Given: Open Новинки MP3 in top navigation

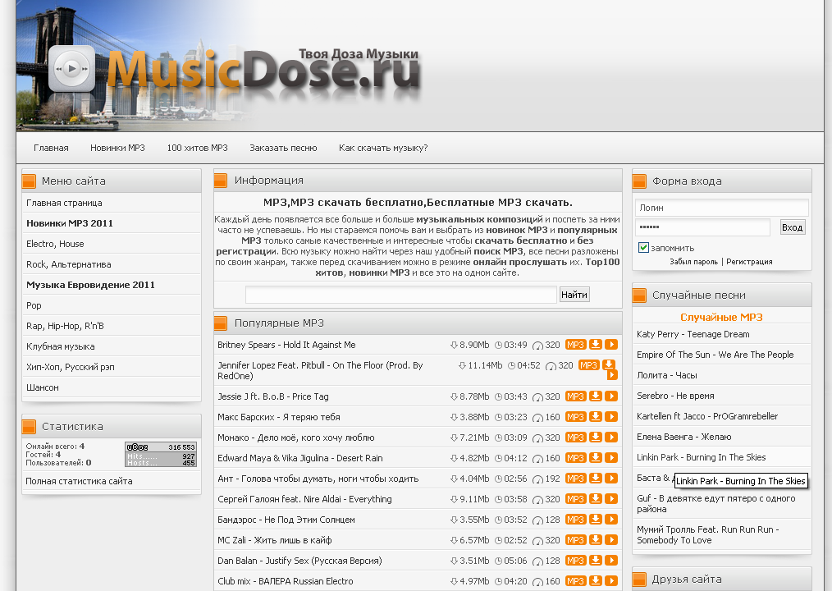Looking at the screenshot, I should (117, 148).
